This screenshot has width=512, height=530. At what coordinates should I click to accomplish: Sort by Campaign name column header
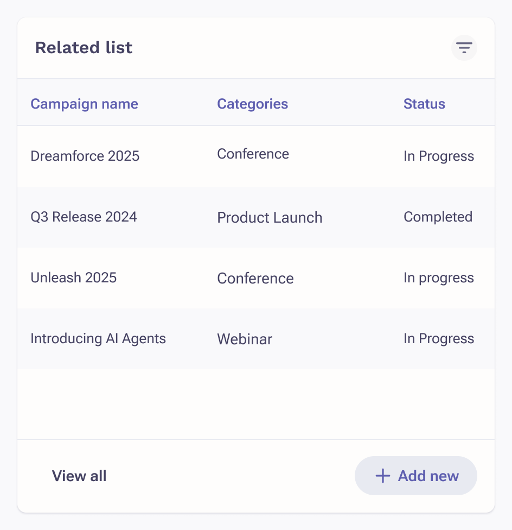pyautogui.click(x=85, y=104)
